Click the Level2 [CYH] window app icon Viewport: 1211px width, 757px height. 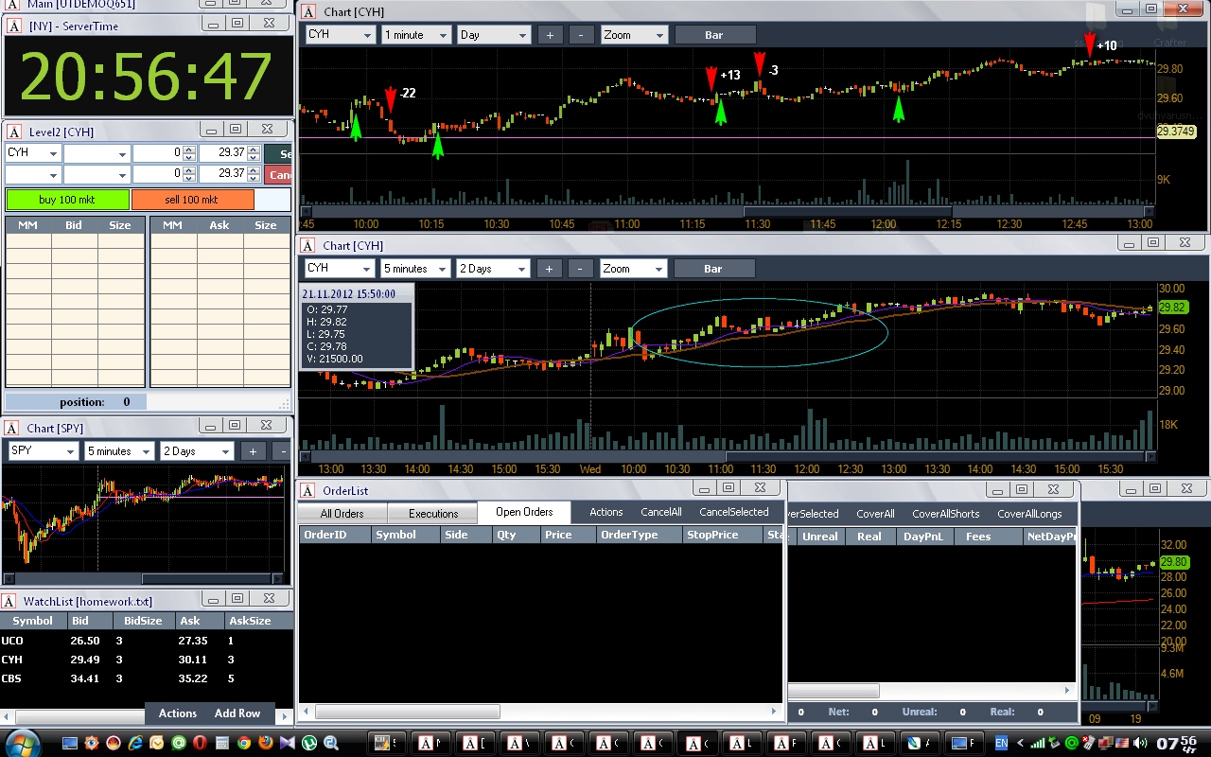(14, 132)
